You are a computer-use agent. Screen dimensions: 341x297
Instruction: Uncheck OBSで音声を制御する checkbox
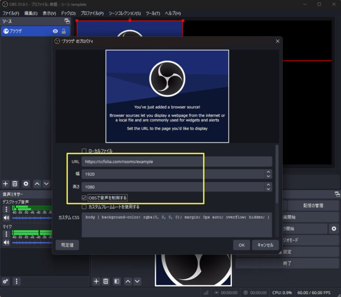pos(84,197)
